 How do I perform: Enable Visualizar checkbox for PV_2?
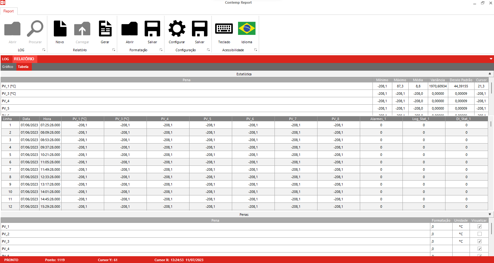click(479, 234)
